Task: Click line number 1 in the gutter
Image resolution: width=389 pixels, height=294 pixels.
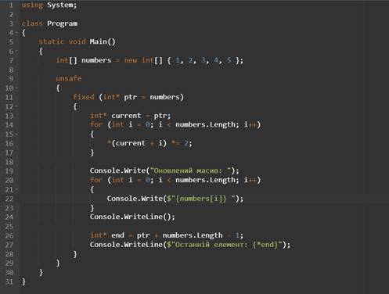Action: click(x=11, y=5)
